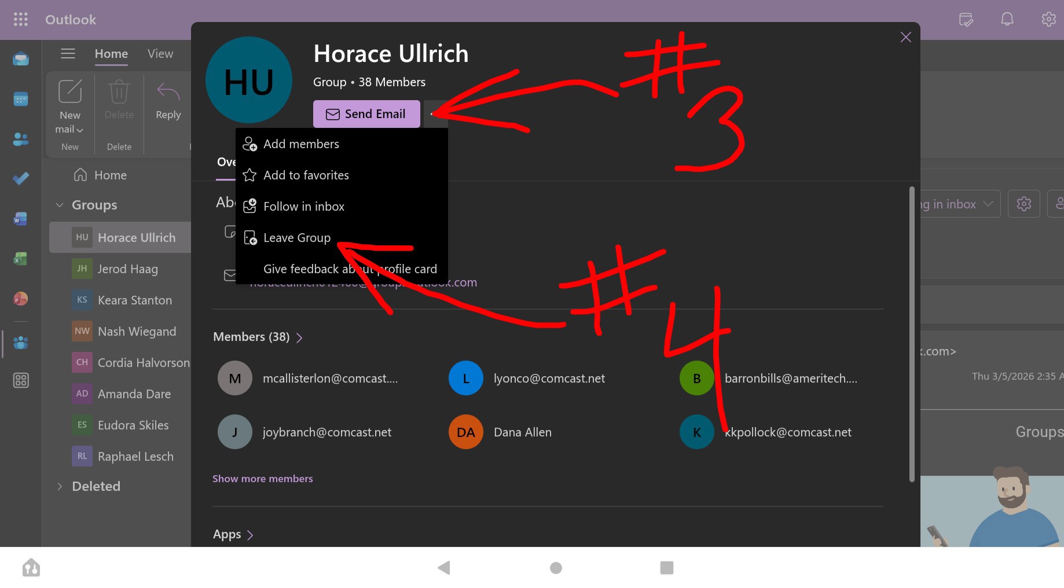Open Mail app in left rail

[x=21, y=59]
